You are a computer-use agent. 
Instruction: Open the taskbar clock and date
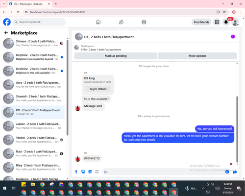[228, 188]
